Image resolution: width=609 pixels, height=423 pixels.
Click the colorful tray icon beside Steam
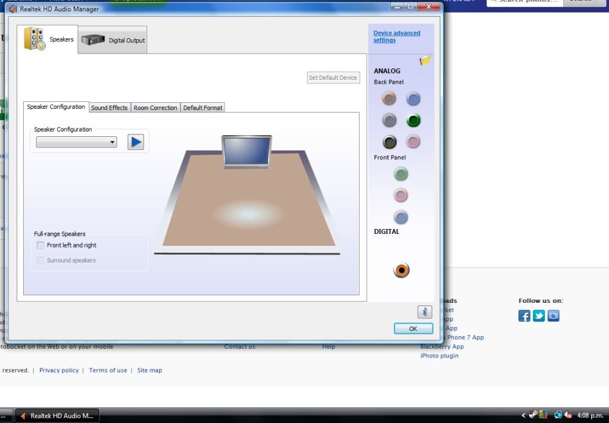[543, 415]
